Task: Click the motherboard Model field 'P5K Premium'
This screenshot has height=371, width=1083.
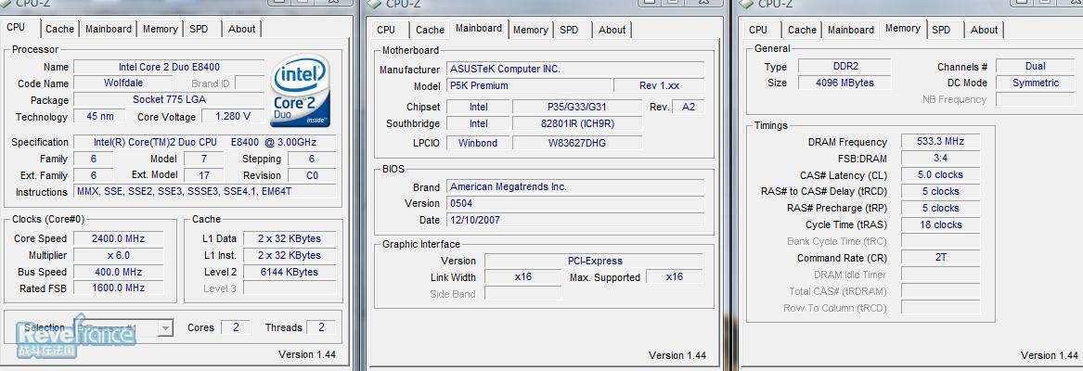Action: pos(529,85)
